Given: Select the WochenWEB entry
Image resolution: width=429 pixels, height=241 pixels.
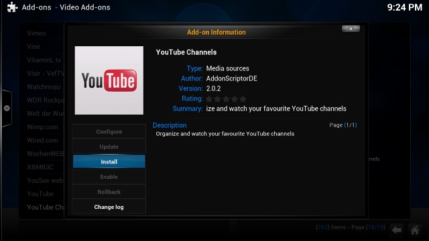Looking at the screenshot, I should point(46,154).
